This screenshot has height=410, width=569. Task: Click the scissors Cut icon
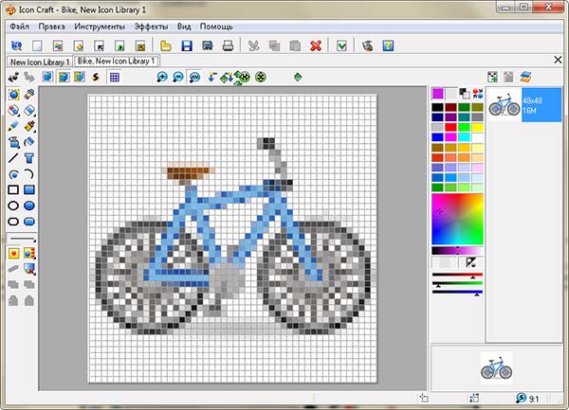[x=253, y=45]
